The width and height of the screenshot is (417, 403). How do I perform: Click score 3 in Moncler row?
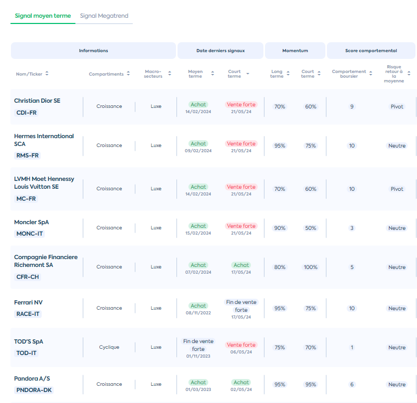pos(351,228)
